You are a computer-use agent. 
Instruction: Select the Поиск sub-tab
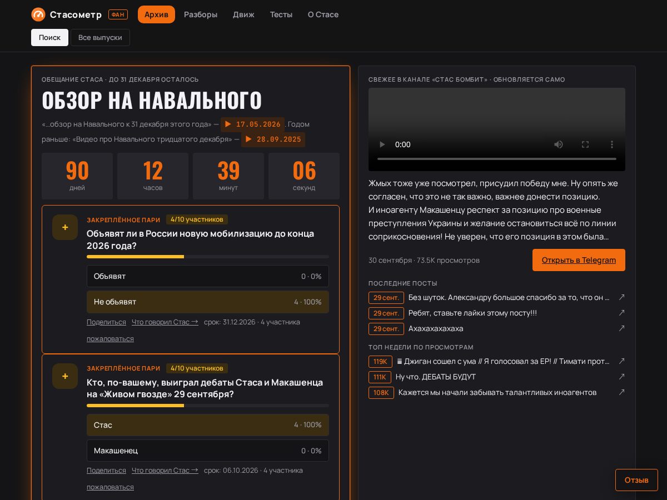click(49, 37)
